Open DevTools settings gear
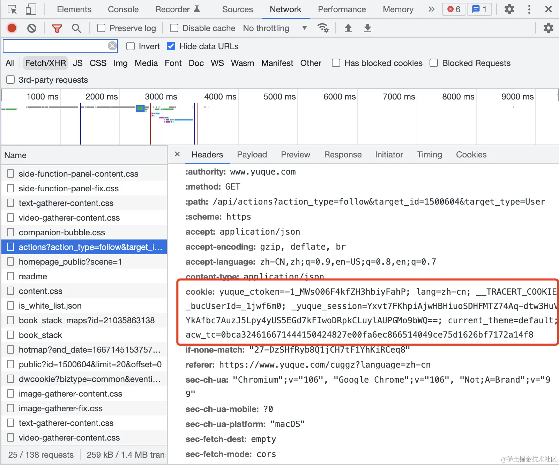Image resolution: width=559 pixels, height=465 pixels. (x=509, y=9)
